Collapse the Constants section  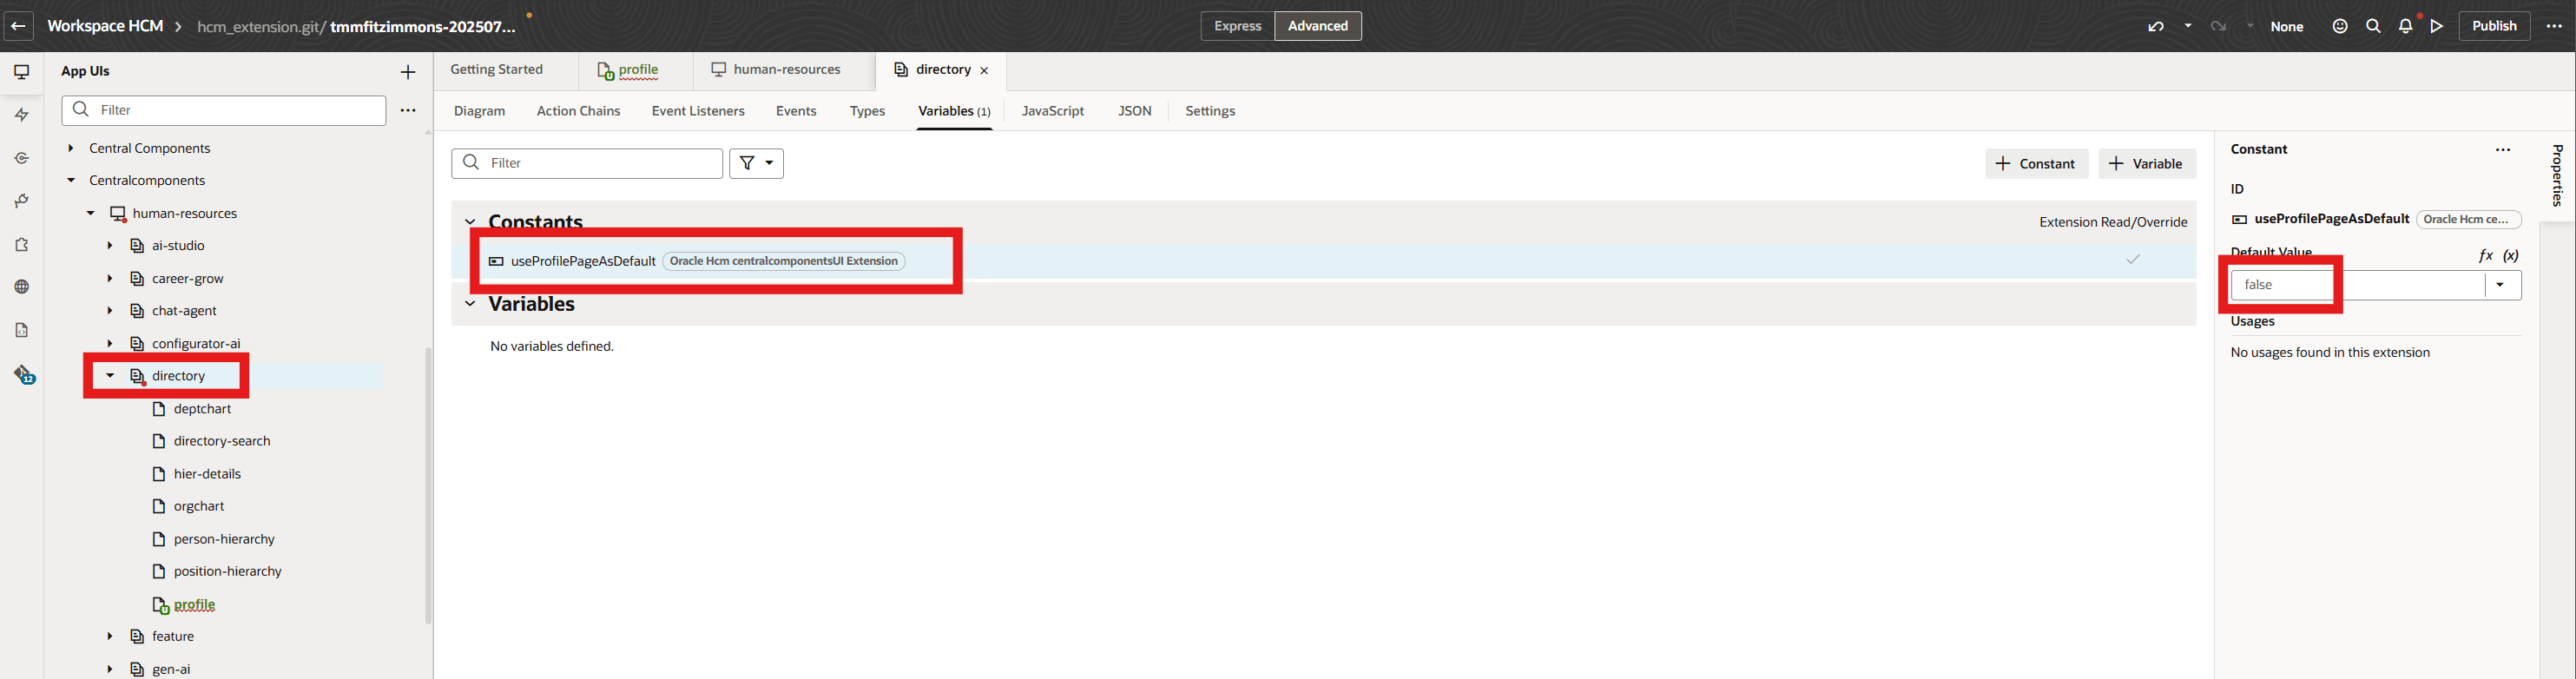pos(470,222)
